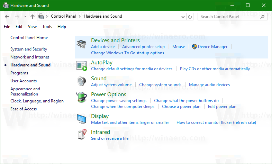Image resolution: width=272 pixels, height=164 pixels.
Task: Open the Infrared heading
Action: coord(100,132)
